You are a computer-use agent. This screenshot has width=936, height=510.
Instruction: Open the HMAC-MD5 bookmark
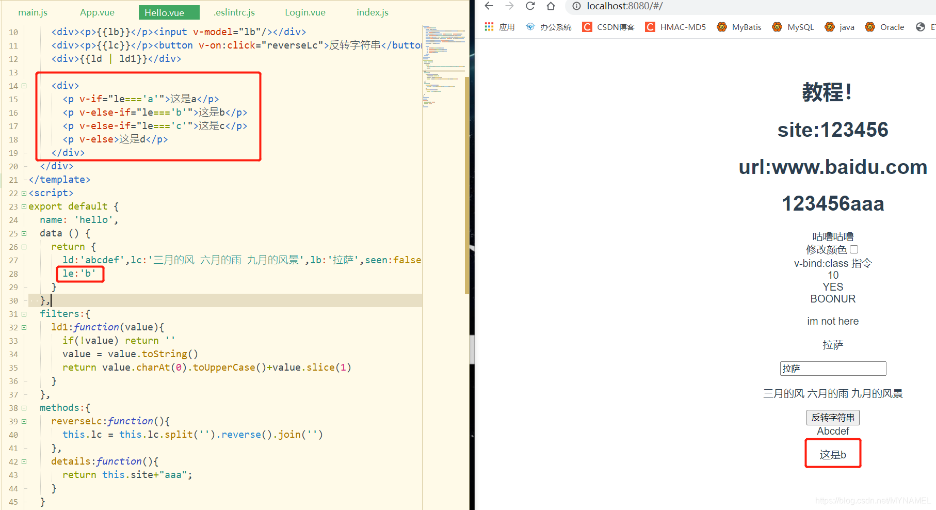coord(676,27)
